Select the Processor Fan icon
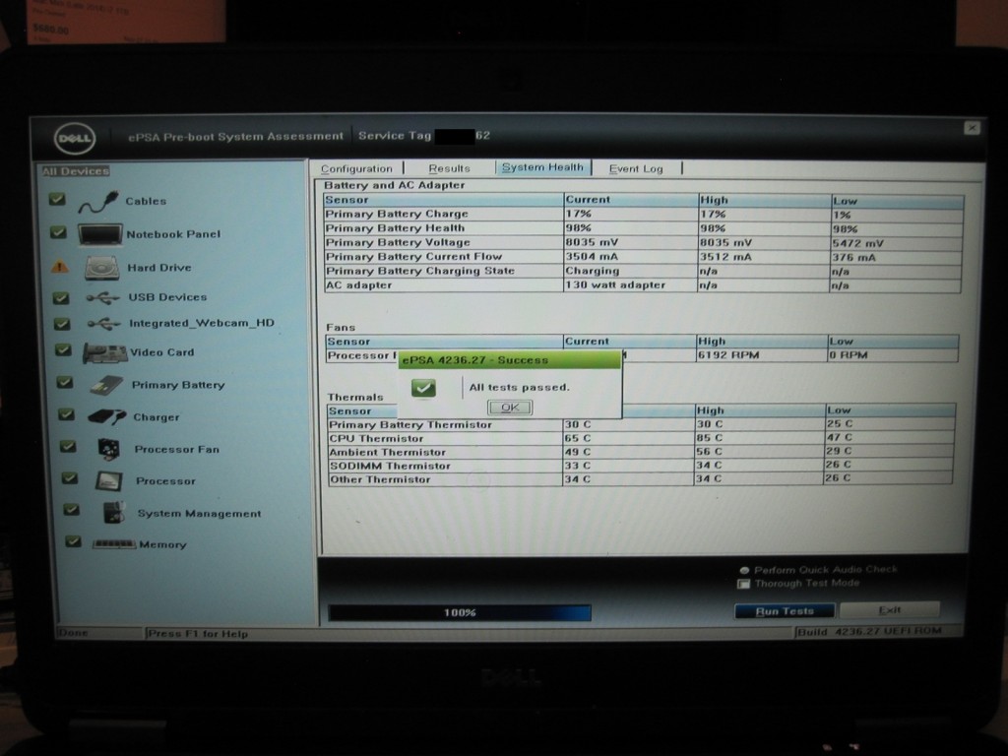Viewport: 1008px width, 756px height. click(108, 449)
